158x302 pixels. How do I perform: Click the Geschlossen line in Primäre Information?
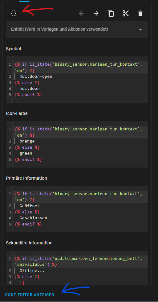(x=33, y=218)
